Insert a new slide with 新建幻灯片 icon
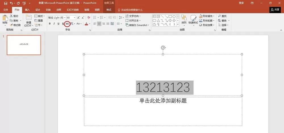Viewport: 284px width, 133px height. click(x=29, y=17)
